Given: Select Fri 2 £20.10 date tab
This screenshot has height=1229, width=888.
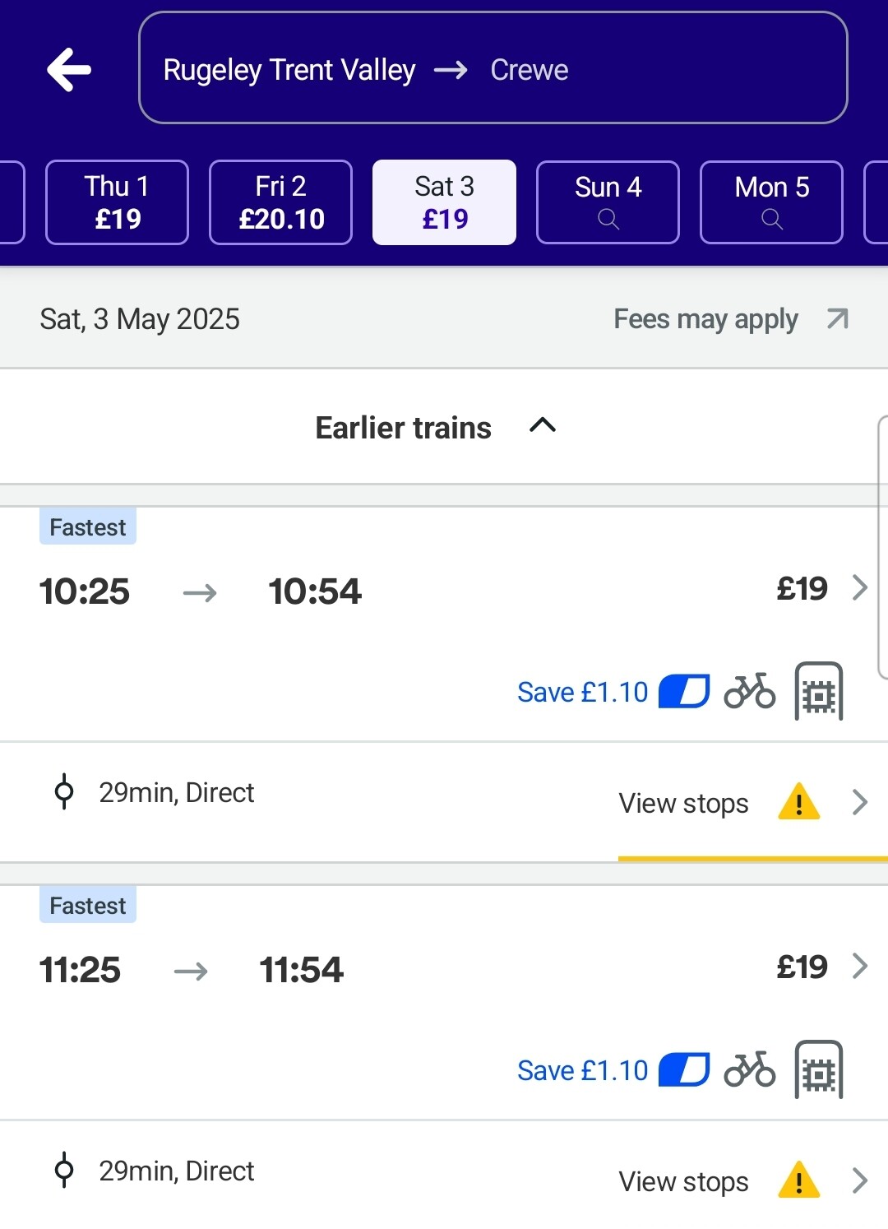Looking at the screenshot, I should [280, 202].
